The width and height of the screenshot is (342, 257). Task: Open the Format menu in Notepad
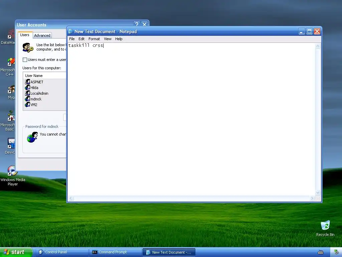(x=94, y=39)
